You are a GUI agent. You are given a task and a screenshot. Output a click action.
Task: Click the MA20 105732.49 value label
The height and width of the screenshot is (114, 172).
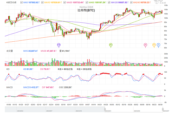[x=75, y=2]
